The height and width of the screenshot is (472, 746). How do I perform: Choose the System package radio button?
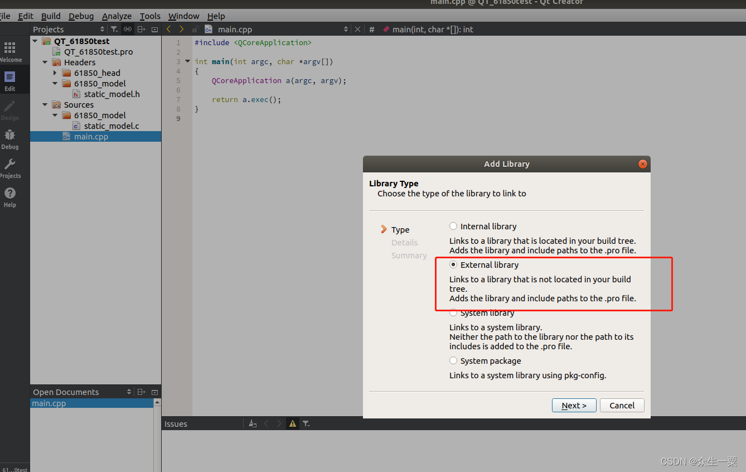click(x=453, y=360)
